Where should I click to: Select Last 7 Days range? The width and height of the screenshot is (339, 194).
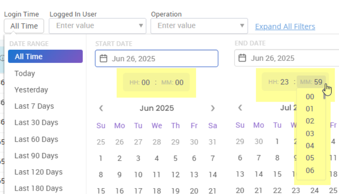pos(33,106)
